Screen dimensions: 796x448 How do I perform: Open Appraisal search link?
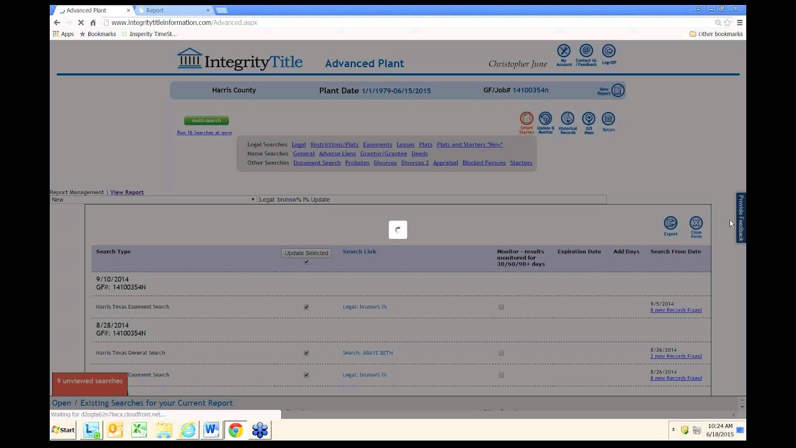[445, 163]
